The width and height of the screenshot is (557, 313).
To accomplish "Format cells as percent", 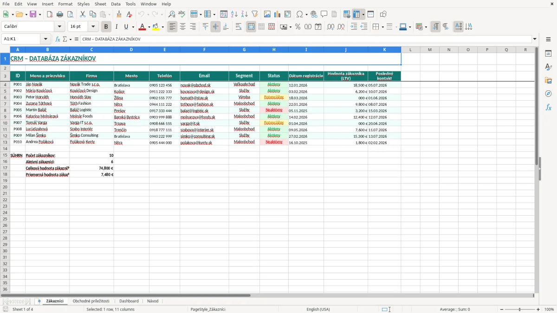I will [x=298, y=27].
